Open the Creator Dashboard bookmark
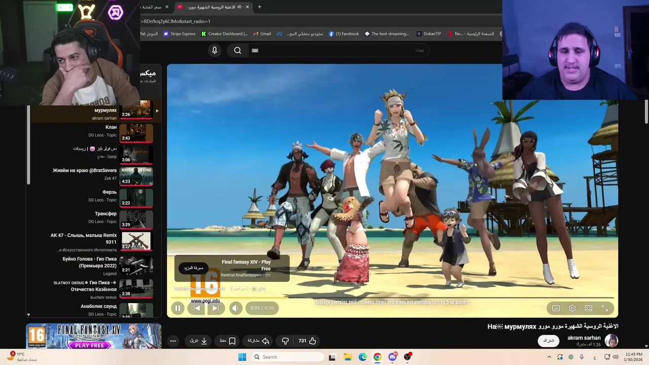This screenshot has width=649, height=365. click(x=225, y=34)
